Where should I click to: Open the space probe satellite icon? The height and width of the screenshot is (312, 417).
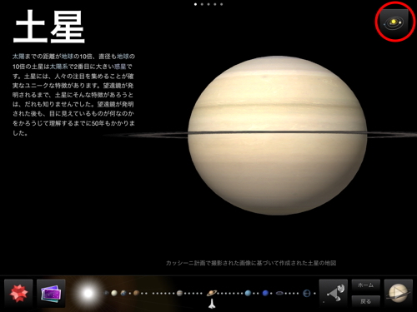[334, 293]
